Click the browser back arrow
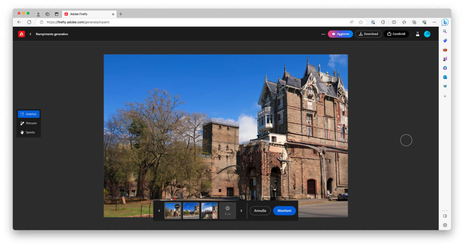The image size is (464, 247). click(x=19, y=22)
